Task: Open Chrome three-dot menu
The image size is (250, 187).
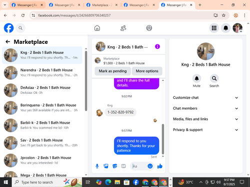Action: click(x=244, y=15)
